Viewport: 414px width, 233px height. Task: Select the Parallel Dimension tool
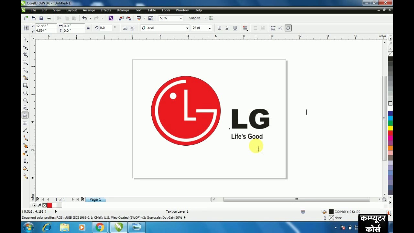point(25,130)
